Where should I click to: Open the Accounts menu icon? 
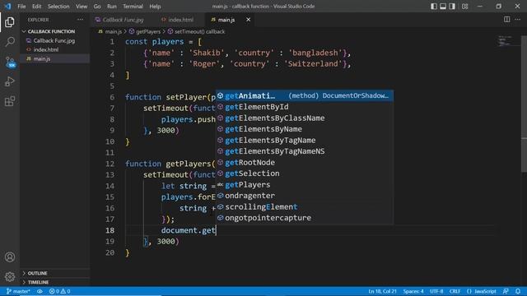(10, 257)
